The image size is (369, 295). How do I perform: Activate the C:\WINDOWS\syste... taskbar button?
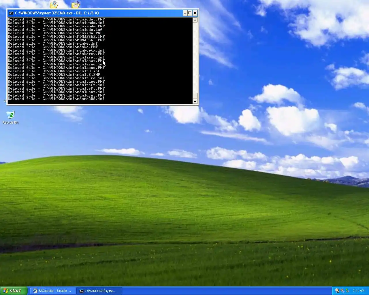point(99,291)
